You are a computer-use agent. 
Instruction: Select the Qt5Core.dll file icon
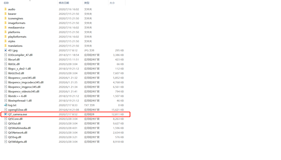click(5, 119)
